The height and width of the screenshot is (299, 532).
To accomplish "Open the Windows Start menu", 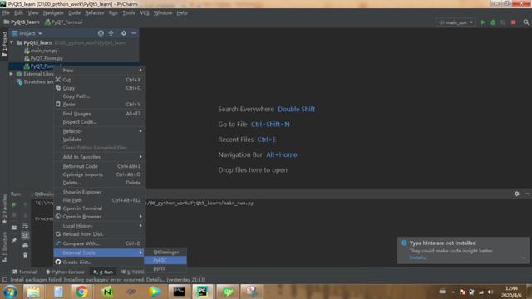I will [x=10, y=292].
